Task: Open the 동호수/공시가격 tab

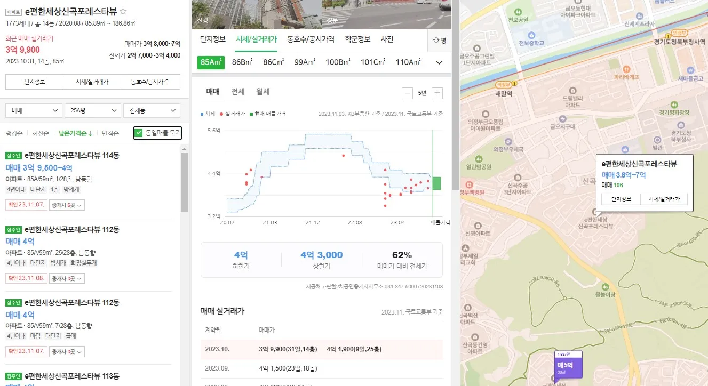Action: [x=311, y=39]
